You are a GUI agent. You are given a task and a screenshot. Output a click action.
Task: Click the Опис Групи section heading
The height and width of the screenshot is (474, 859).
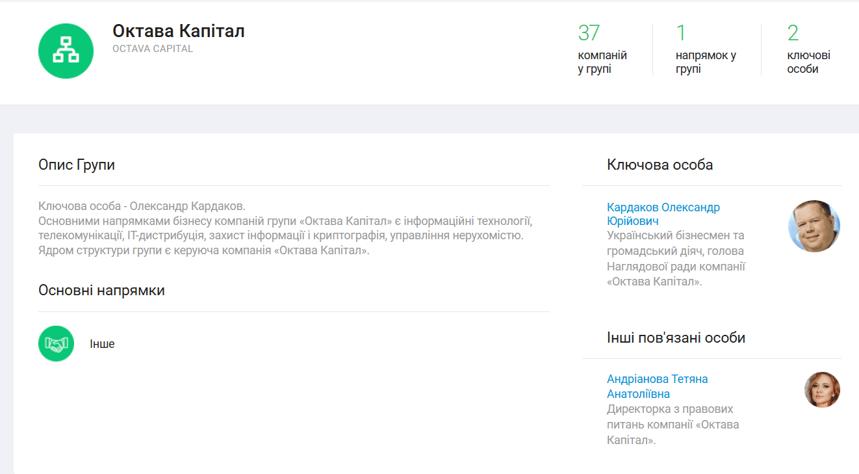click(x=77, y=165)
